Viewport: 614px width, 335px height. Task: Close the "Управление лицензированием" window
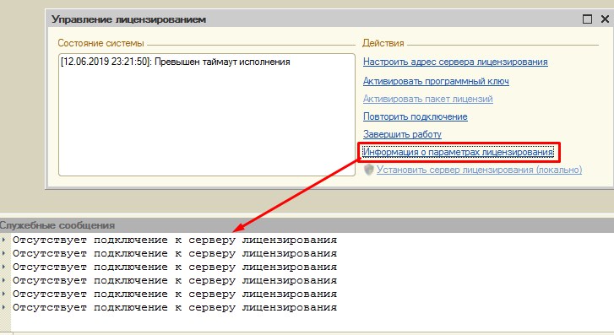coord(605,19)
